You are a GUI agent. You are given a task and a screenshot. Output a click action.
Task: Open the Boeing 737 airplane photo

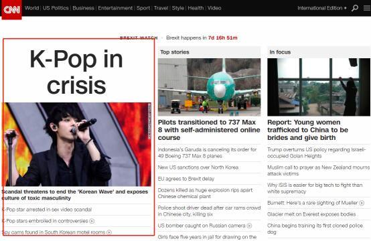point(209,87)
